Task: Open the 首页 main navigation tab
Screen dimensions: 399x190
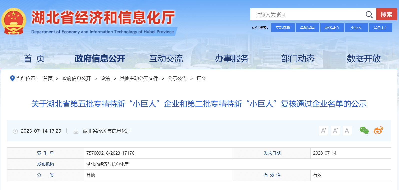Action: 34,59
